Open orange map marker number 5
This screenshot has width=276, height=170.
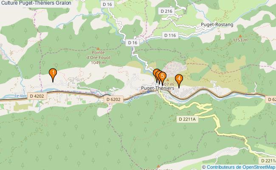(x=162, y=77)
